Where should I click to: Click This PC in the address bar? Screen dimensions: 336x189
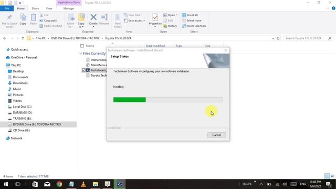point(41,38)
